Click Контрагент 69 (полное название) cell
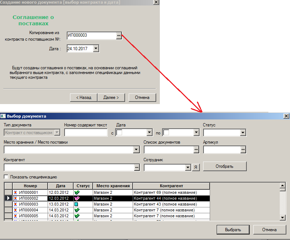Image resolution: width=290 pixels, height=240 pixels. point(171,192)
